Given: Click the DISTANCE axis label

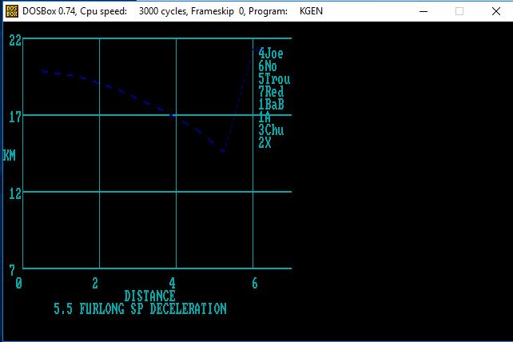Looking at the screenshot, I should [x=149, y=296].
